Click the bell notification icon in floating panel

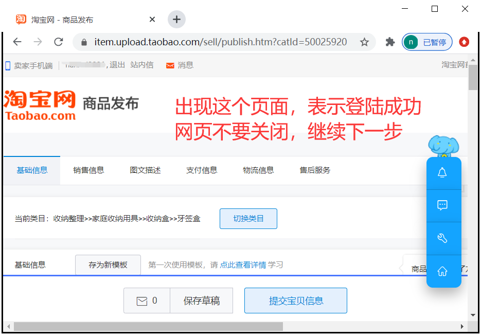point(442,173)
